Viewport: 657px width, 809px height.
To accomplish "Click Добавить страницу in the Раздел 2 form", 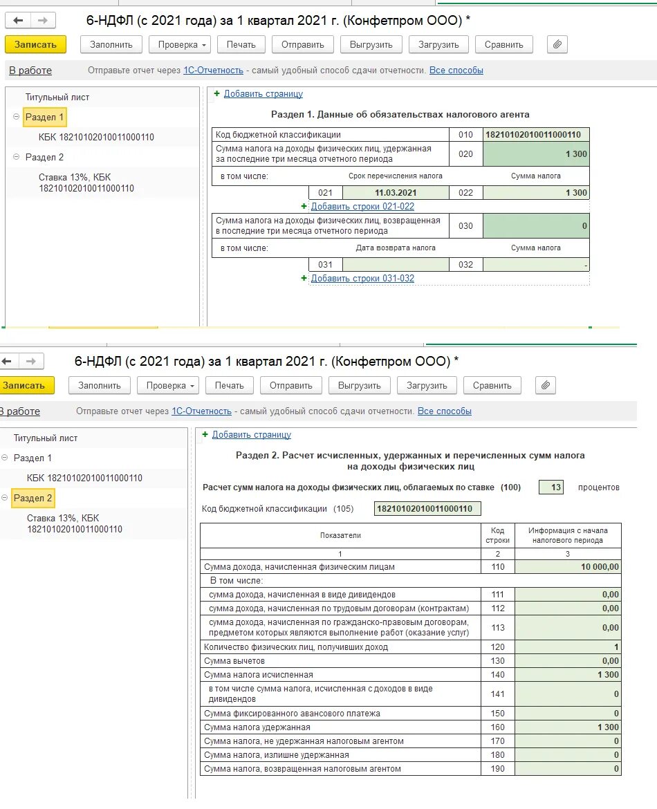I will pos(251,435).
